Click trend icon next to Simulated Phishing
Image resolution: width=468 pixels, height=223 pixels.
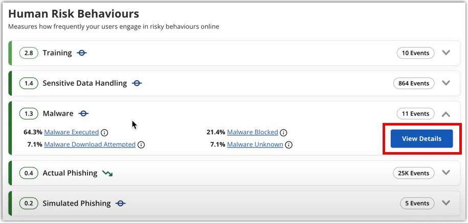[x=121, y=203]
